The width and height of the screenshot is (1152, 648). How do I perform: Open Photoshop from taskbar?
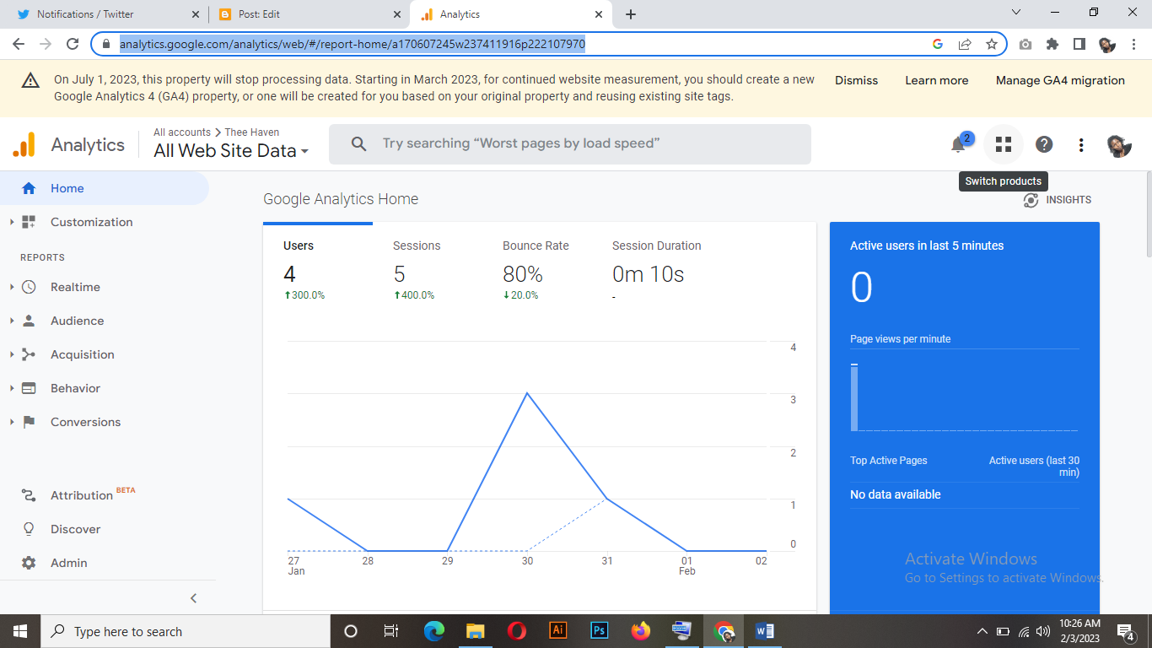[x=600, y=630]
